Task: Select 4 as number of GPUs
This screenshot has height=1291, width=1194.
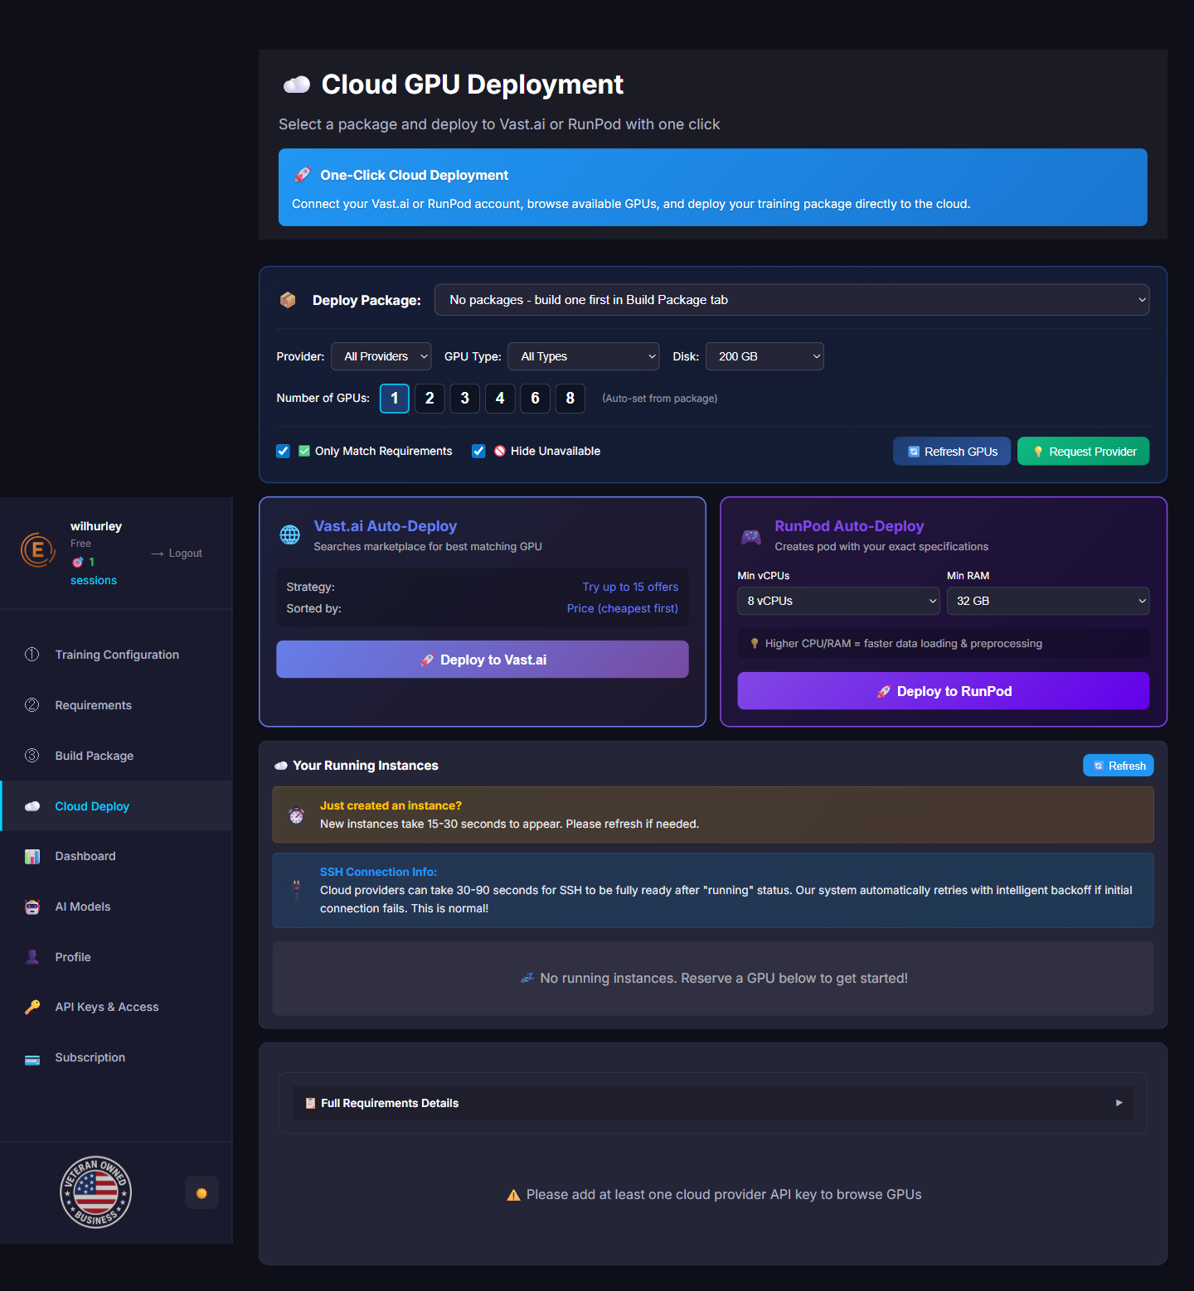Action: (500, 399)
